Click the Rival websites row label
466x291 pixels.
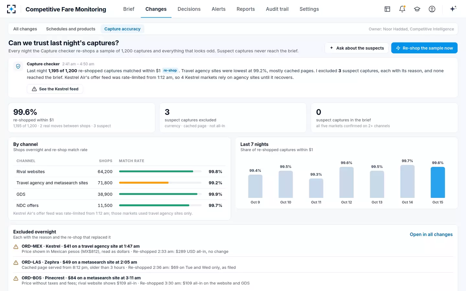point(31,172)
